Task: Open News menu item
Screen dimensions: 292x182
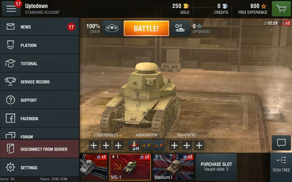Action: coord(40,27)
